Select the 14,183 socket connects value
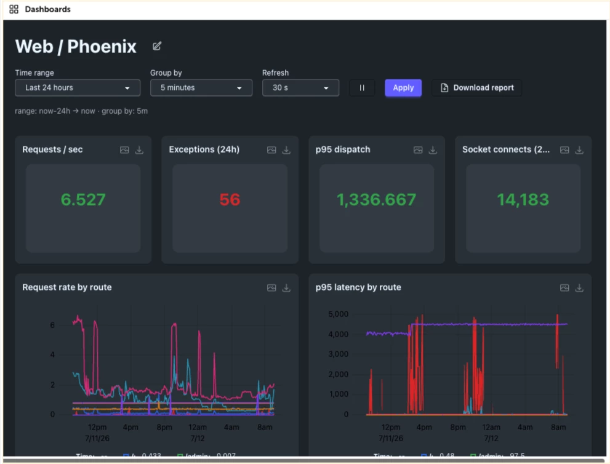Image resolution: width=610 pixels, height=464 pixels. point(523,199)
